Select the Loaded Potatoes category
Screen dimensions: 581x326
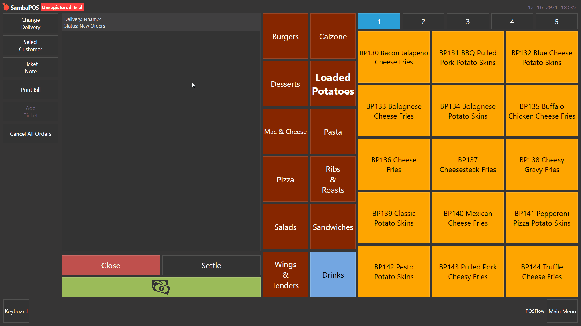(333, 84)
